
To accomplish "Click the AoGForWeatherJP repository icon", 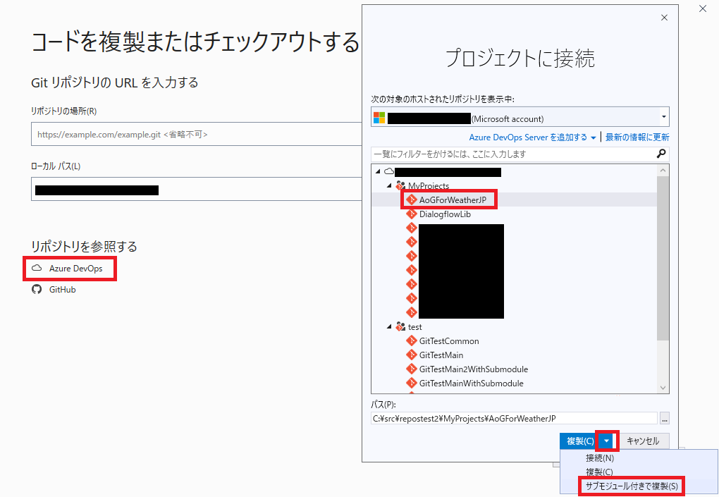I will 412,200.
